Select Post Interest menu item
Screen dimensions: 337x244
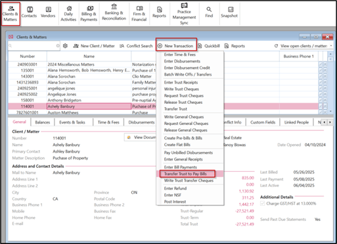[x=175, y=201]
